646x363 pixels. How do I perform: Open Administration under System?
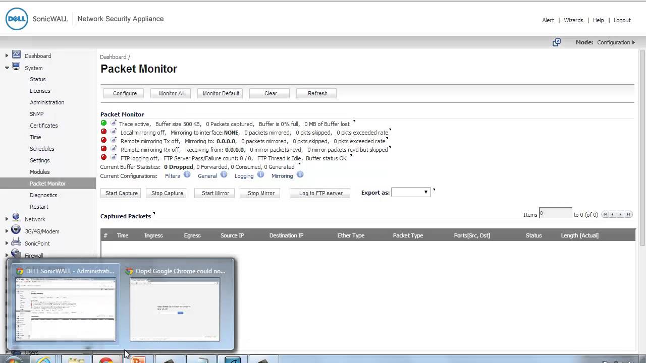[x=47, y=102]
